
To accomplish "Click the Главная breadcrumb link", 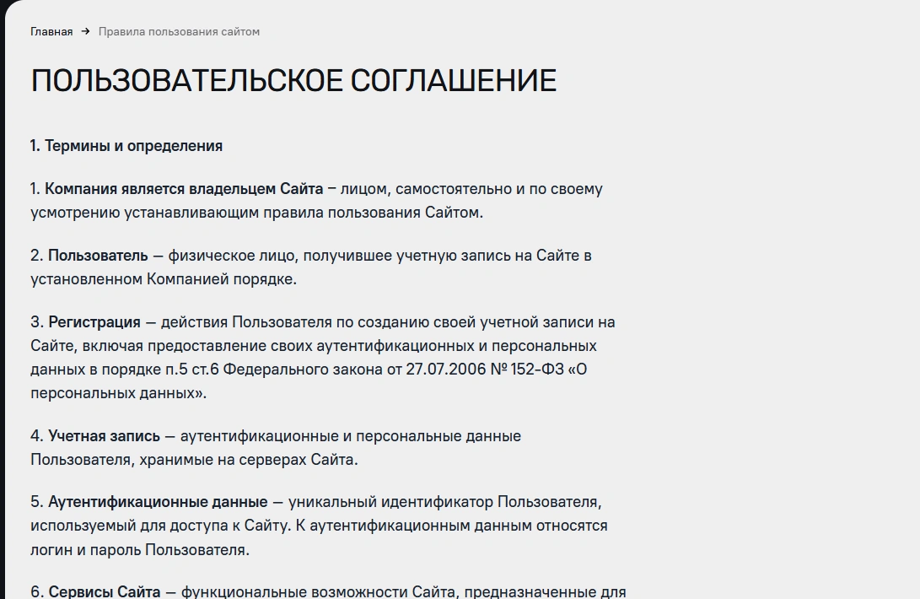I will [51, 32].
